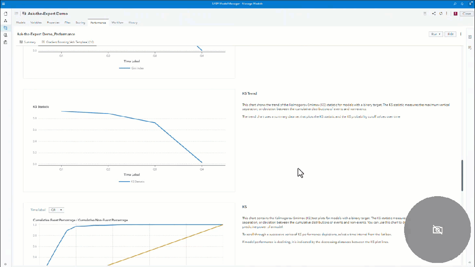Click the KS heading above the description
Viewport: 475px width, 267px height.
(x=244, y=207)
